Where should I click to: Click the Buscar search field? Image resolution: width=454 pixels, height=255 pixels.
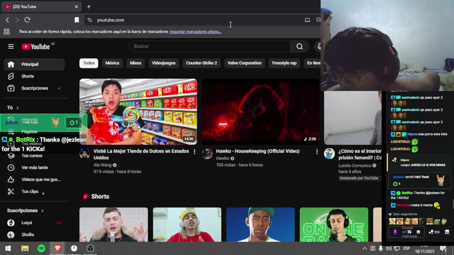click(210, 46)
